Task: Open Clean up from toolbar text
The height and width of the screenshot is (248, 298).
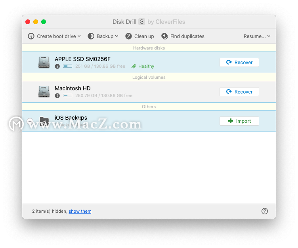Action: tap(144, 36)
